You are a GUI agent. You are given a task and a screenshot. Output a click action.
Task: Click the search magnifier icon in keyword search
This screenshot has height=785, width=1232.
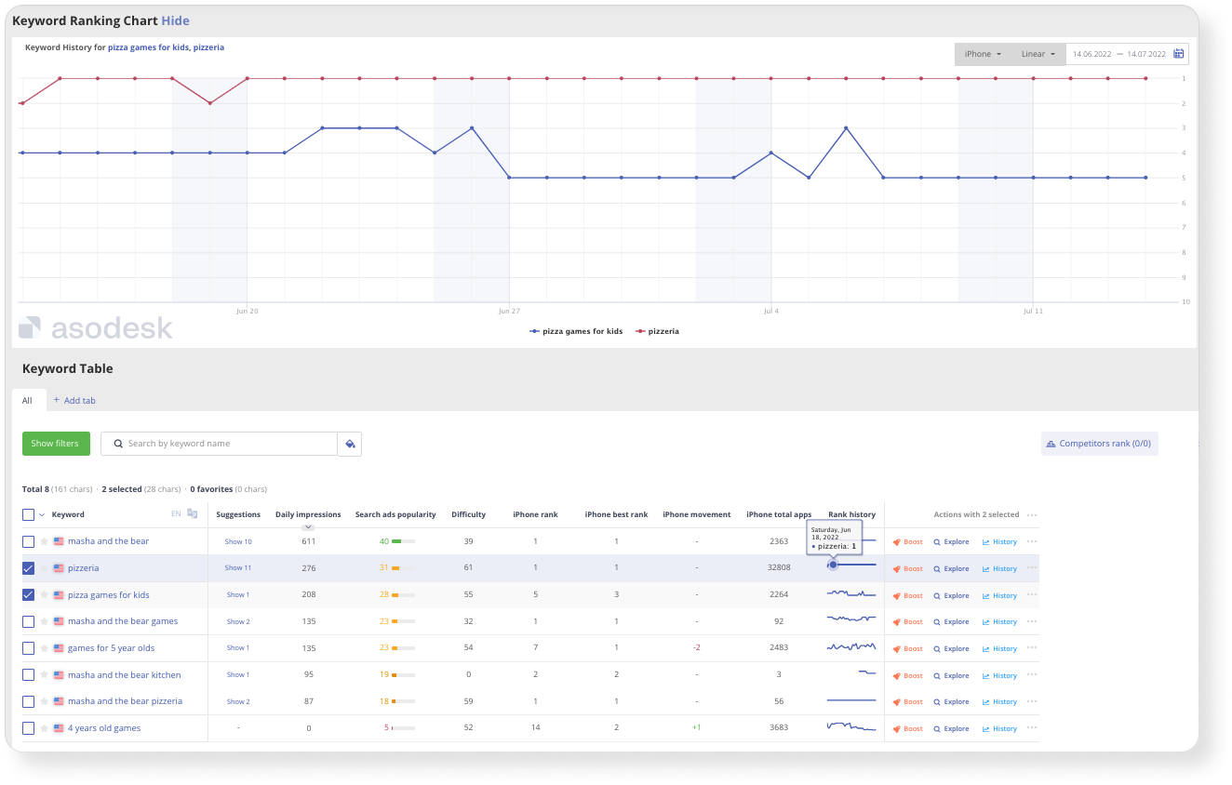coord(117,444)
